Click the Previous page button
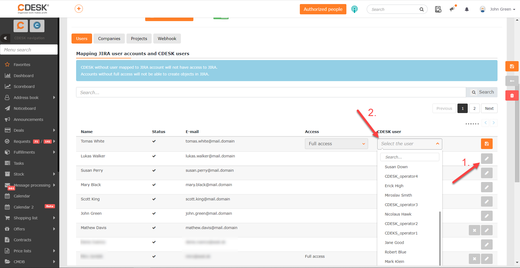 point(444,108)
